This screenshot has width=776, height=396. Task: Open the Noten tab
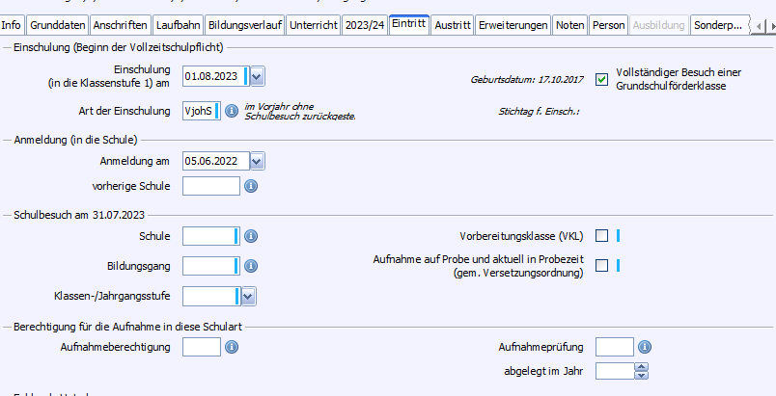pos(570,25)
